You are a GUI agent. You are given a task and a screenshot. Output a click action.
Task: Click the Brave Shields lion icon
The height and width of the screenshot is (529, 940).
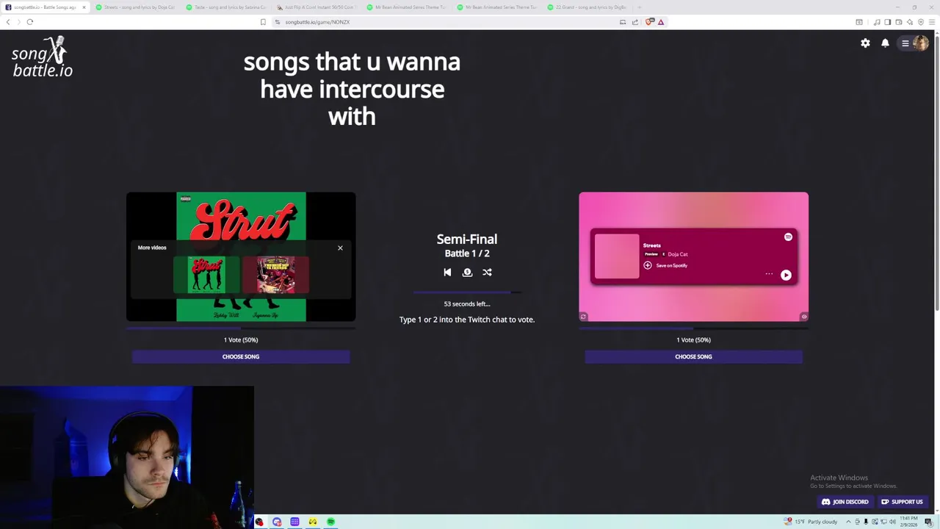click(x=649, y=22)
